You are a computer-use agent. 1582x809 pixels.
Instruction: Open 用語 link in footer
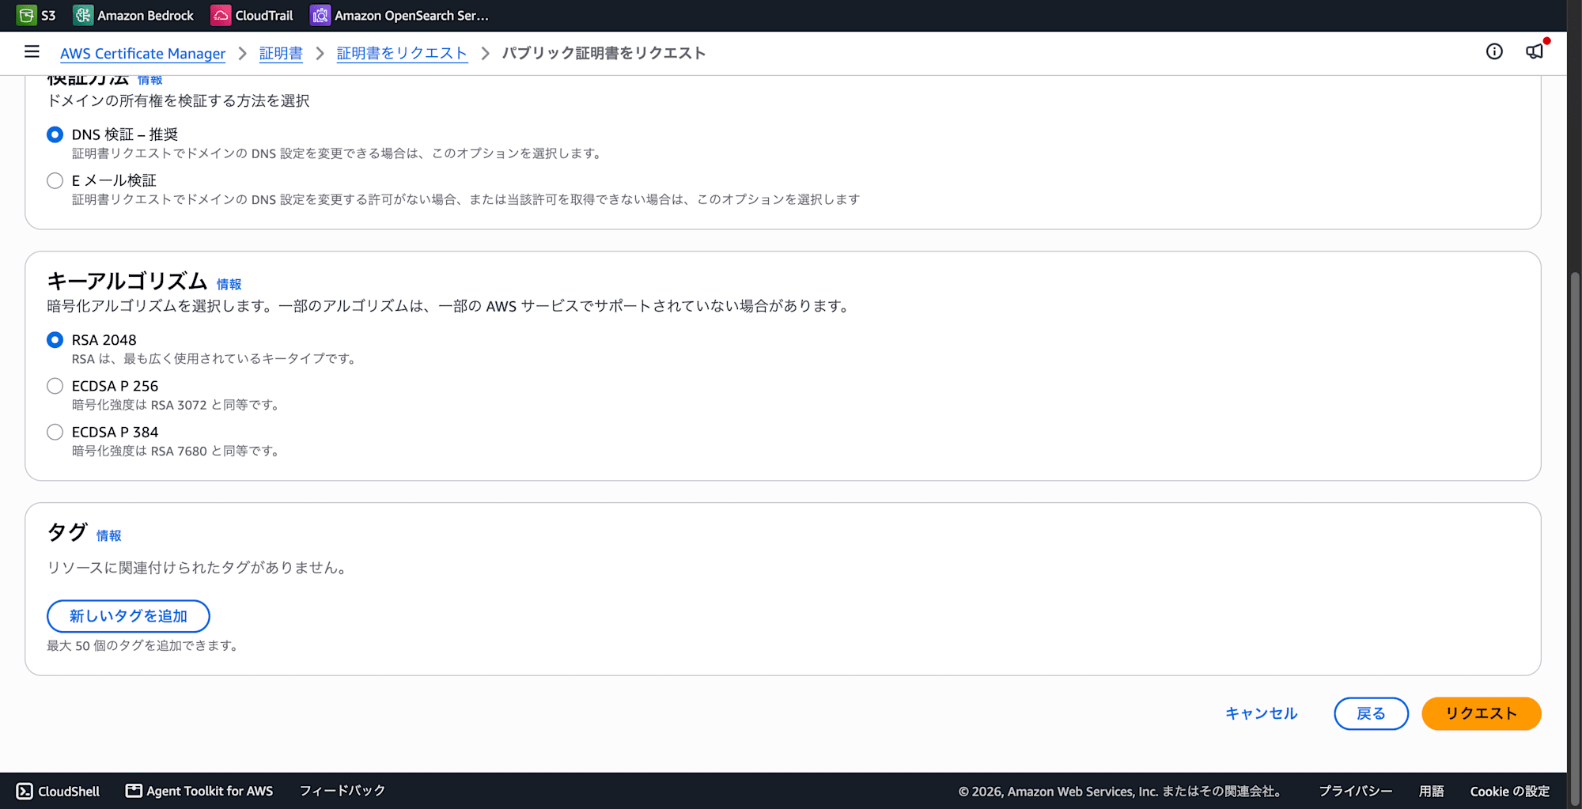click(1431, 791)
